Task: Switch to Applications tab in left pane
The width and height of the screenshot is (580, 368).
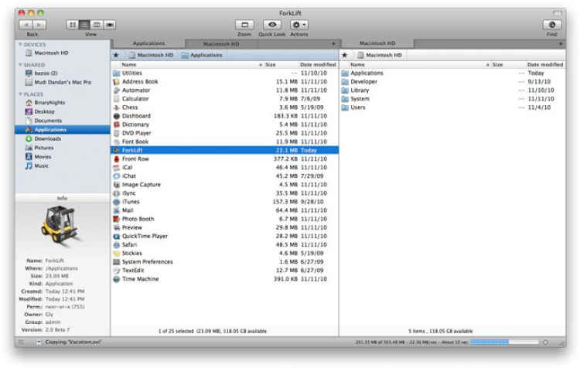Action: pos(148,43)
